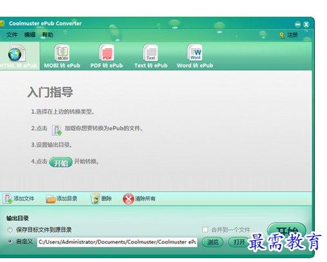Open the 帮助 menu
Viewport: 327px width, 262px height.
[48, 35]
